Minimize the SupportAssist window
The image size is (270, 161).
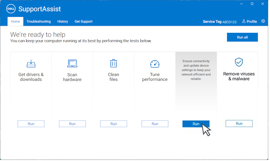[x=241, y=4]
